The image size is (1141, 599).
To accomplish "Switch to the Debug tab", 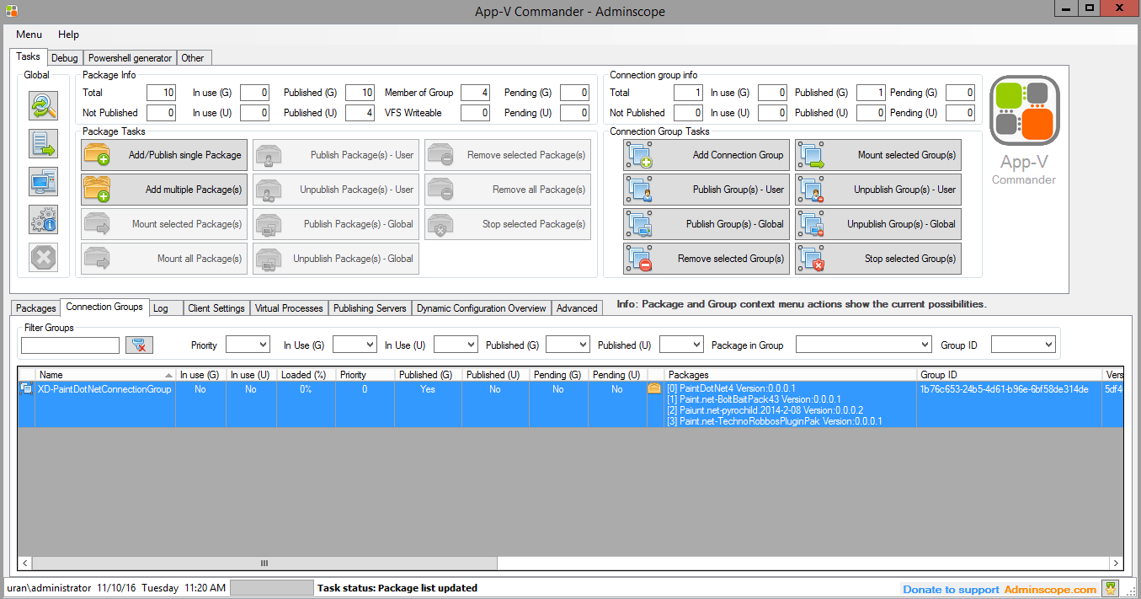I will pos(64,58).
